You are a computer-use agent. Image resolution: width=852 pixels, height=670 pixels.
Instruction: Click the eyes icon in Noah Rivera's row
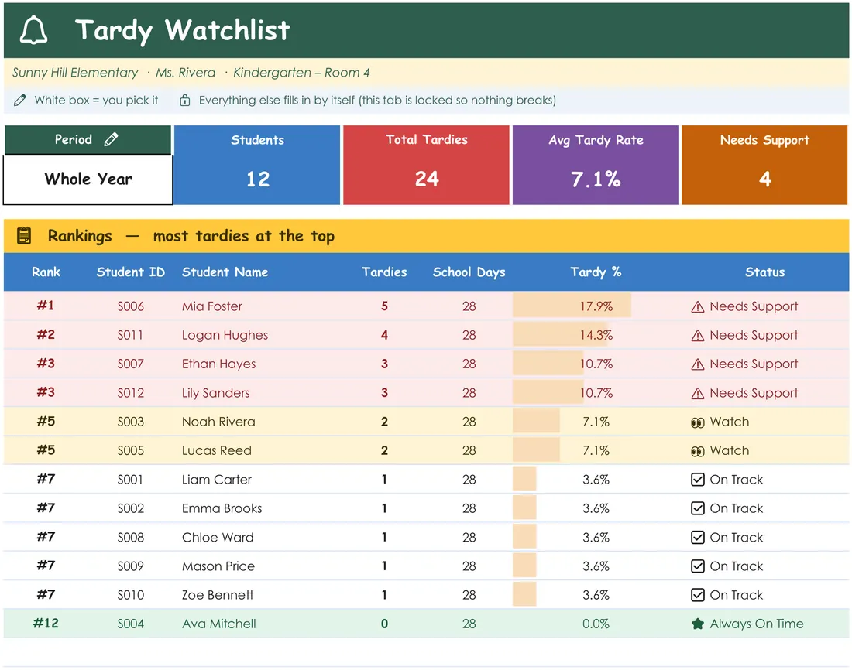point(698,422)
